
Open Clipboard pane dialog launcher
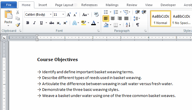point(20,31)
